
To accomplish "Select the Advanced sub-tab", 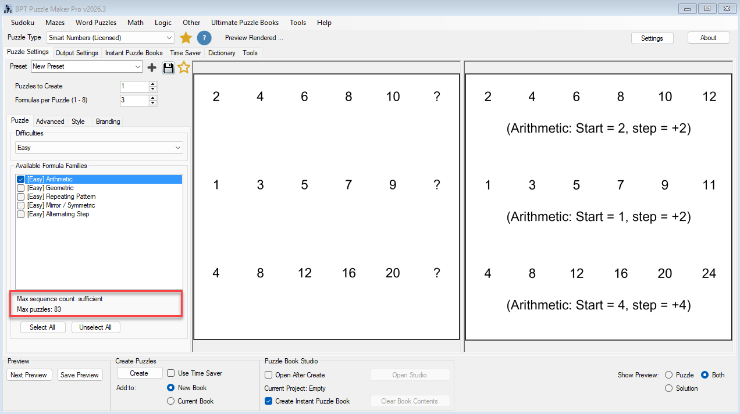I will (x=50, y=122).
